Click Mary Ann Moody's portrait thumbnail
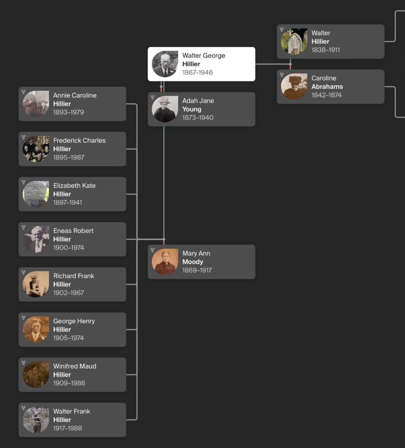 pyautogui.click(x=165, y=262)
